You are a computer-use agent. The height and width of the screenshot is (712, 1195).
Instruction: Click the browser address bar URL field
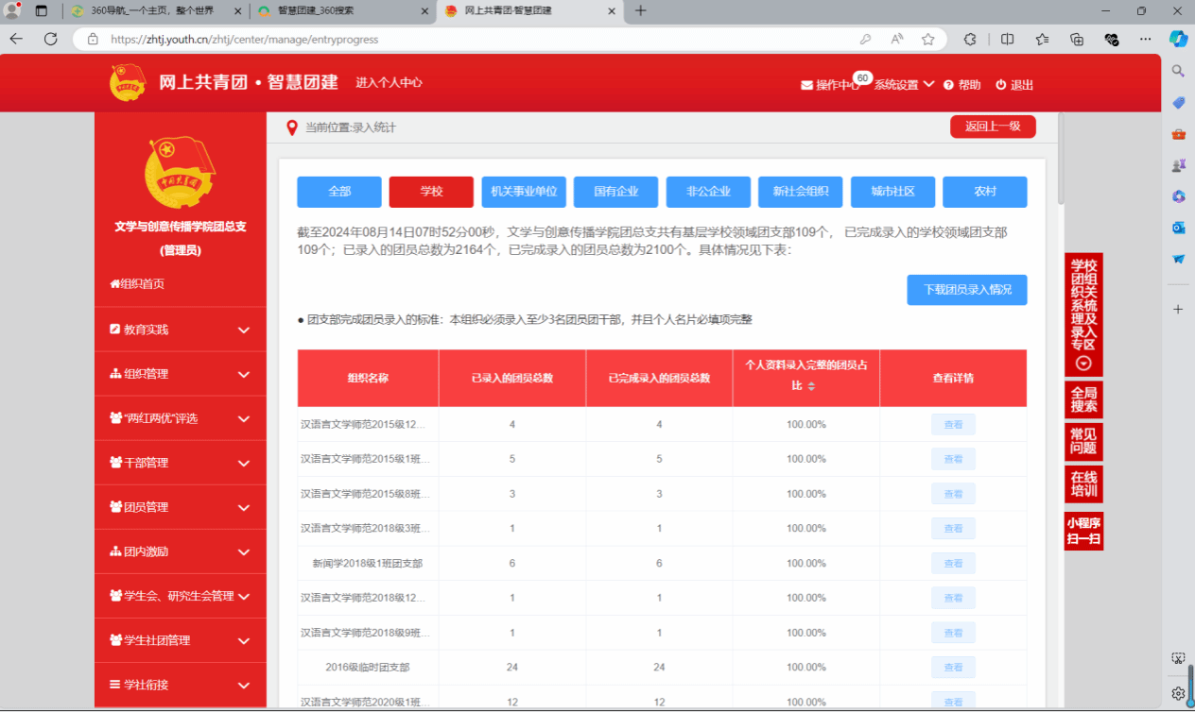pos(473,40)
